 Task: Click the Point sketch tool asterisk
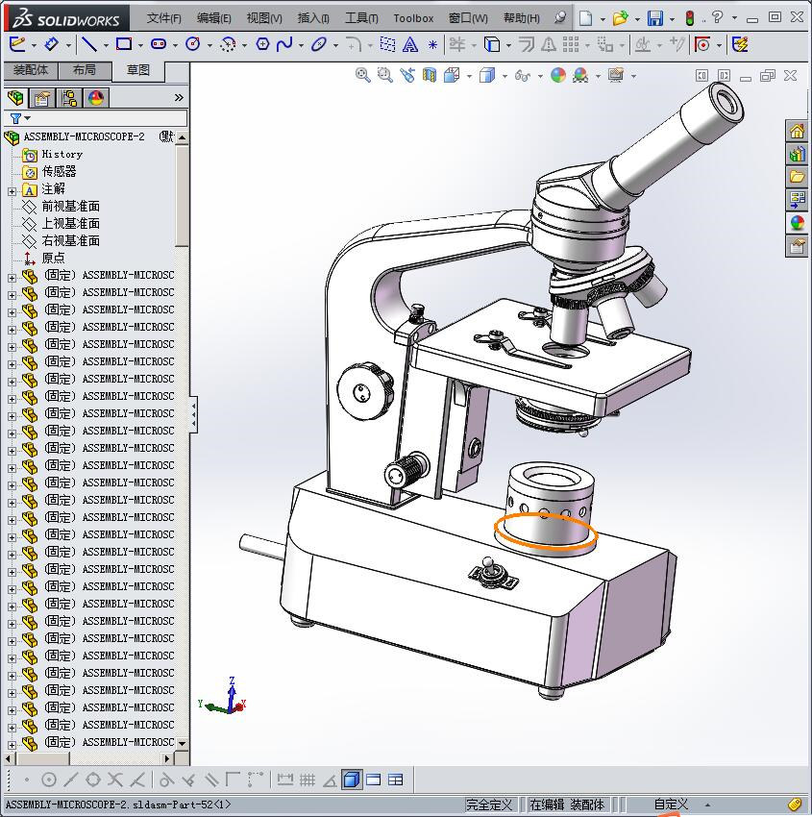point(432,45)
